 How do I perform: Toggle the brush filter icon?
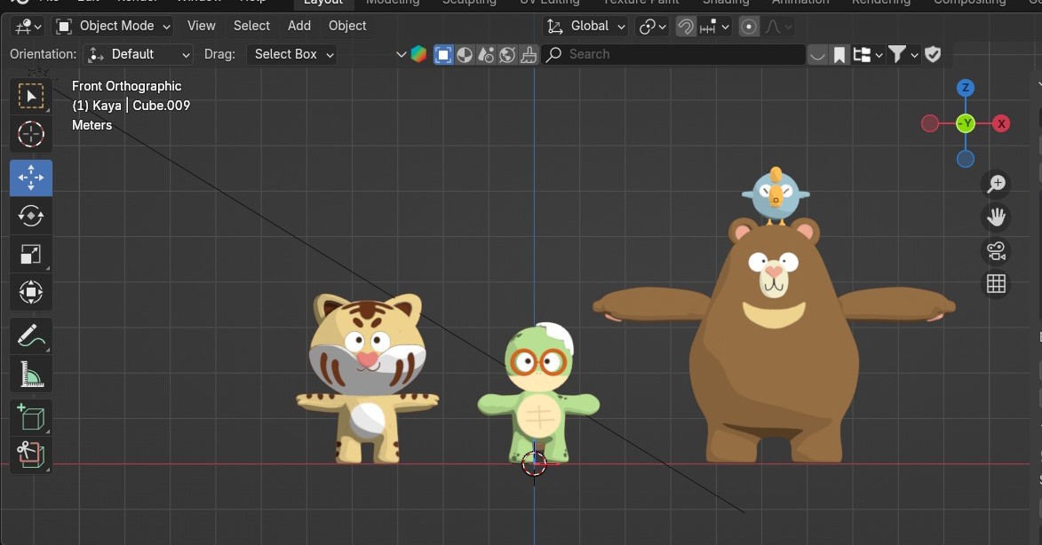(x=529, y=54)
